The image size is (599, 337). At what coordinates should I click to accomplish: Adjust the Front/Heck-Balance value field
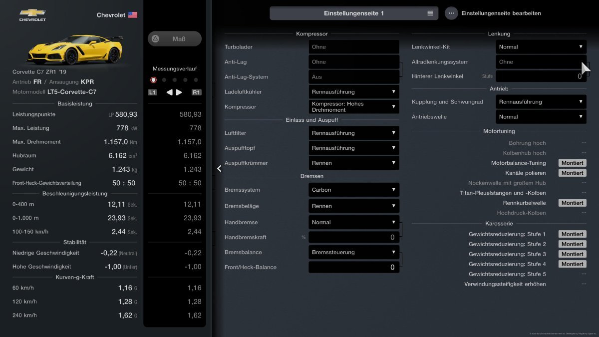click(x=354, y=267)
